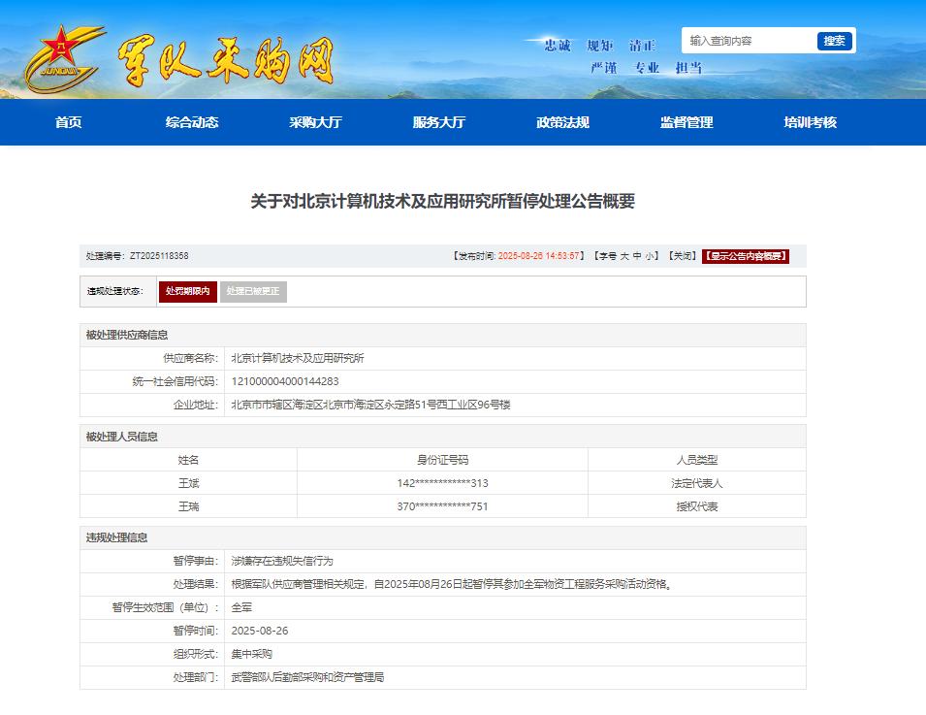
Task: Click the 被处理人员信息 section header
Action: [x=122, y=437]
